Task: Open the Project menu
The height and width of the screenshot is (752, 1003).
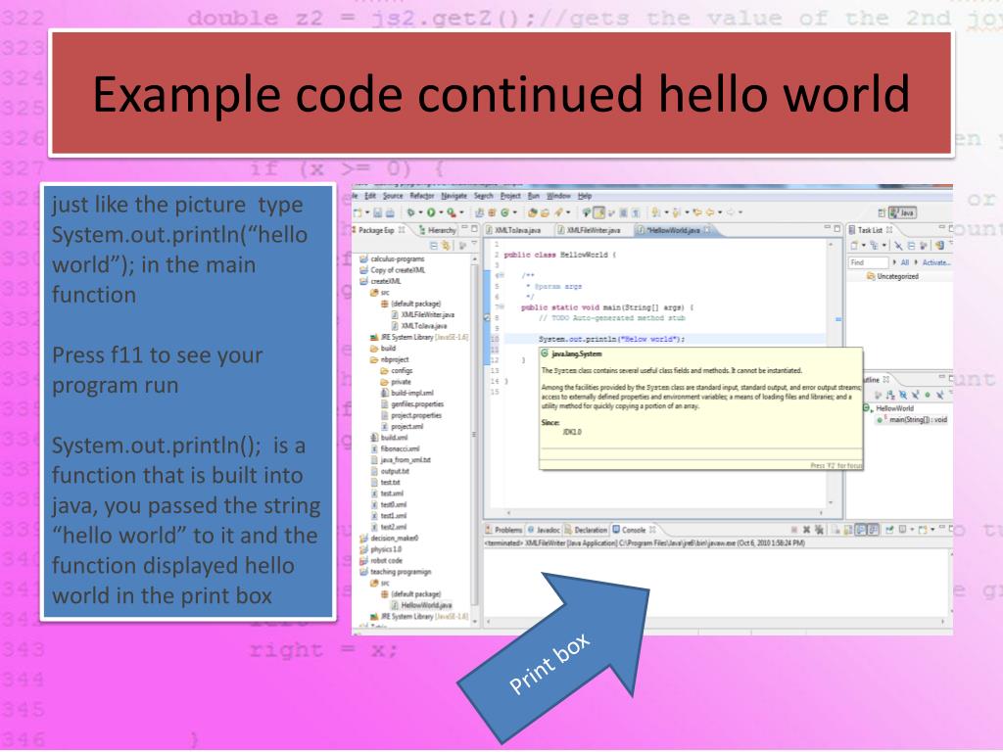Action: (510, 196)
